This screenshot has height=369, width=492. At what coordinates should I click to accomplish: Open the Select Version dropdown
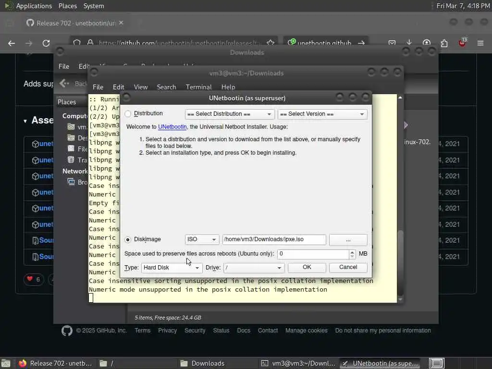pos(322,114)
